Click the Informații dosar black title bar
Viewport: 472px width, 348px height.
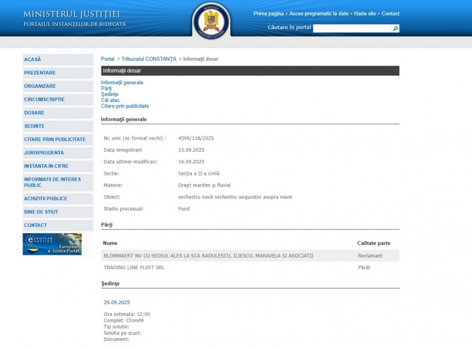[250, 71]
